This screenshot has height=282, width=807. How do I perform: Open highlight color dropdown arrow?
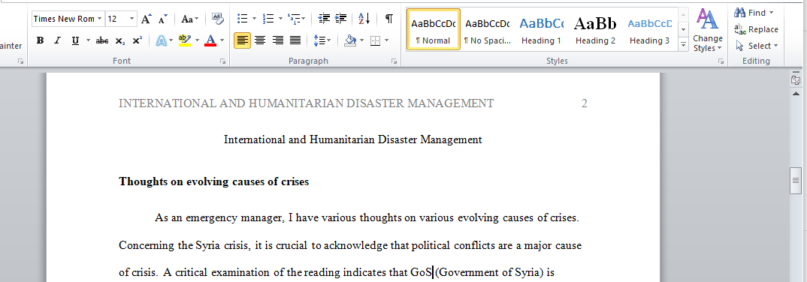click(197, 40)
